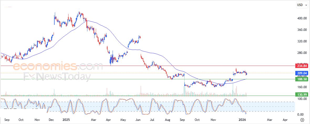Open the chart settings hexagon icon
Screen dimensions: 310x124
point(302,120)
